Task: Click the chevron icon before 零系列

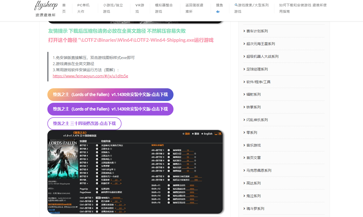Action: [244, 132]
